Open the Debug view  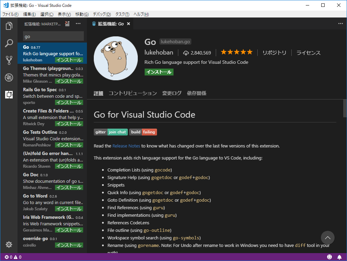point(9,78)
